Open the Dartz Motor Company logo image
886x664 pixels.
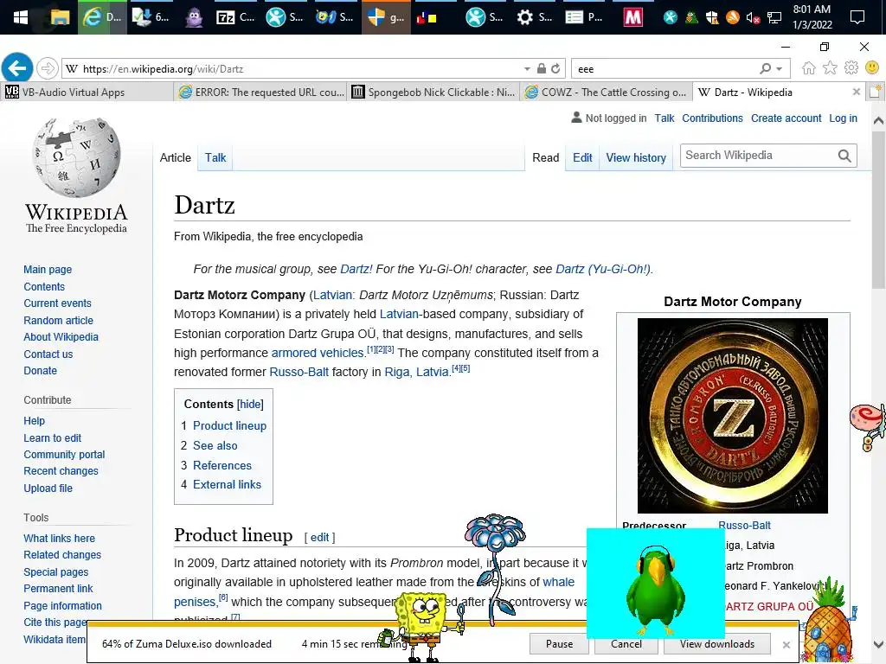tap(732, 416)
